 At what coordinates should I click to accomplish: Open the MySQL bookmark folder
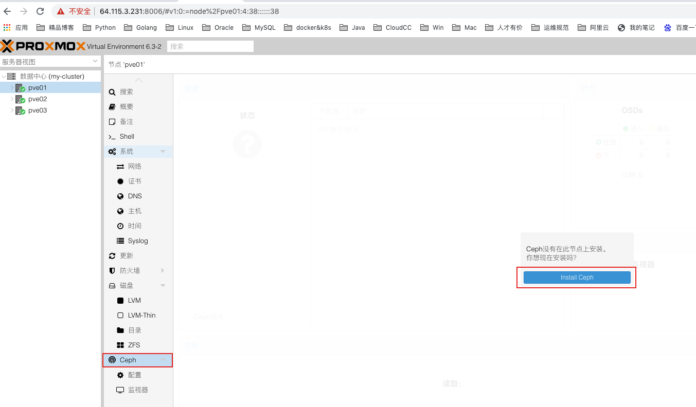tap(259, 28)
